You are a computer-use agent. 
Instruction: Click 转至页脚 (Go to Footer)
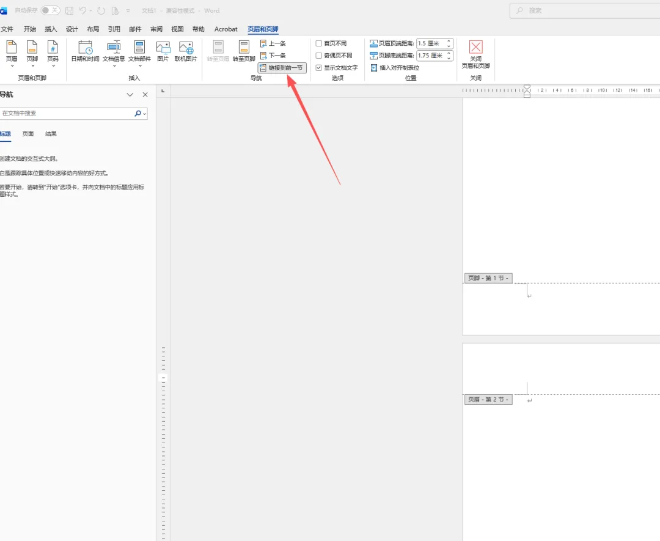[x=244, y=51]
